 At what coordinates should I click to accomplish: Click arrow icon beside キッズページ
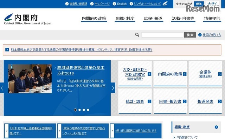click(92, 4)
